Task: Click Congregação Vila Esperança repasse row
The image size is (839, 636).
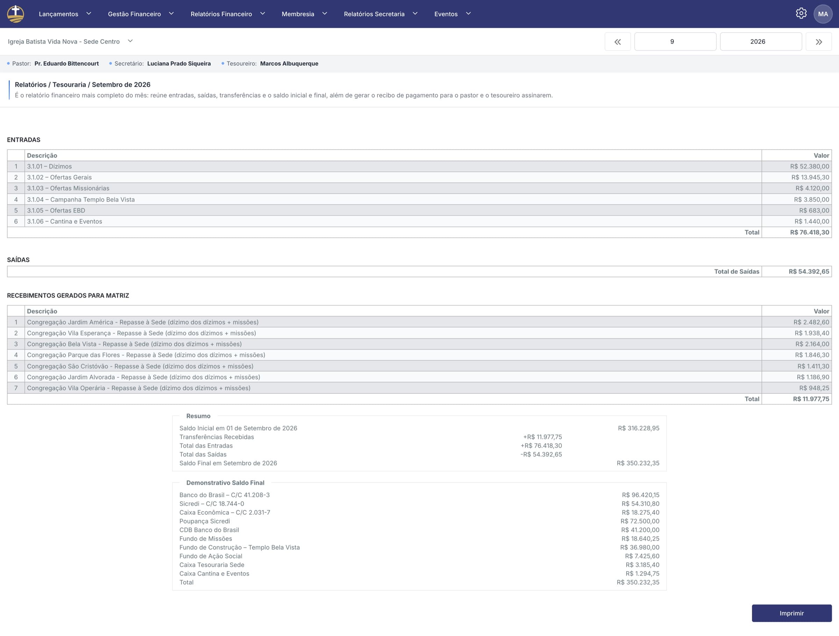Action: click(419, 333)
